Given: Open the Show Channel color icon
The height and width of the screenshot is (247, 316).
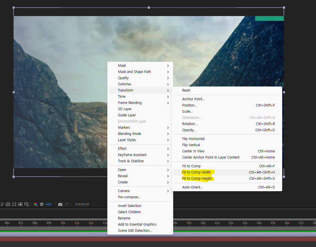Looking at the screenshot, I should [35, 204].
